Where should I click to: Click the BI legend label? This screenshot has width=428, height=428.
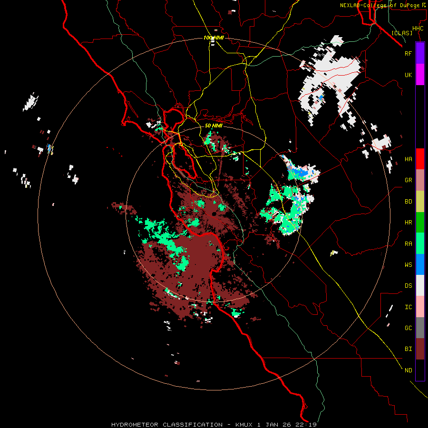(x=408, y=349)
